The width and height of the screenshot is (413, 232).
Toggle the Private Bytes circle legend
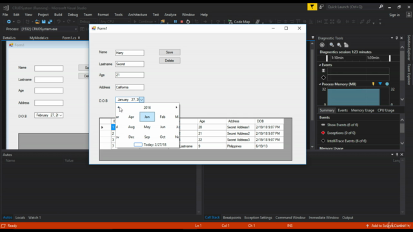pos(387,84)
